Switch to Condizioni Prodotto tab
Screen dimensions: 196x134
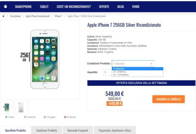47,130
